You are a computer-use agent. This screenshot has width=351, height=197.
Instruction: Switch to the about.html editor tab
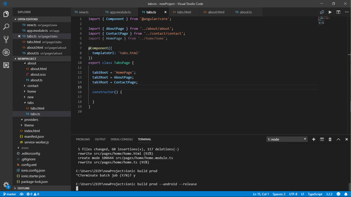pyautogui.click(x=216, y=12)
